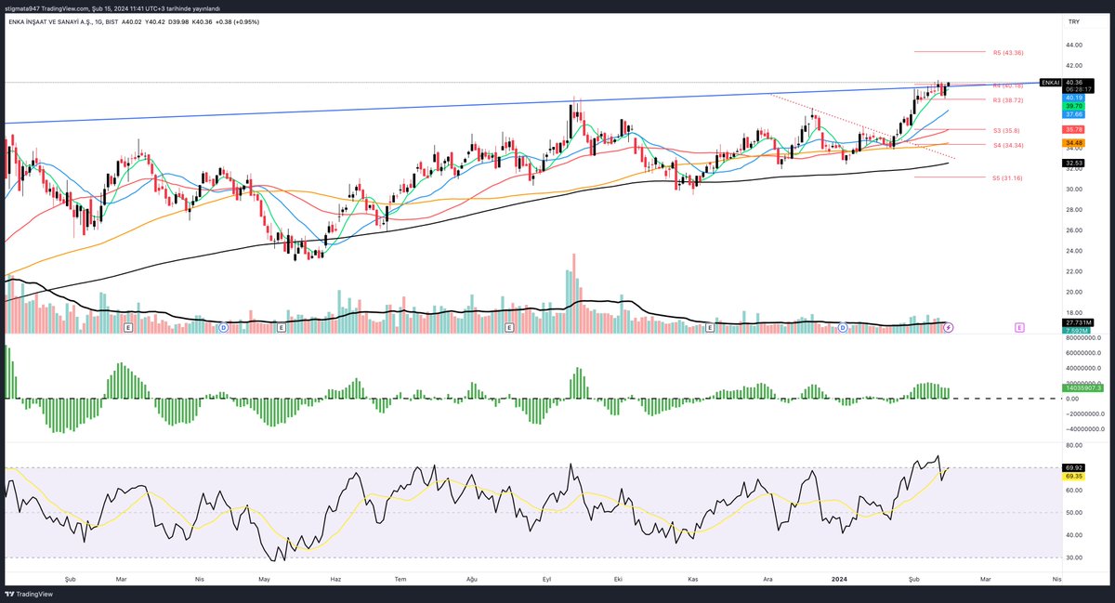Image resolution: width=1115 pixels, height=603 pixels.
Task: Click the green 39.70 moving average tag
Action: coord(1074,106)
